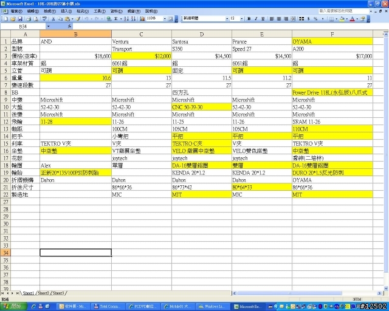Select cell with CNC 50-39-30
The image size is (389, 311).
tap(202, 107)
